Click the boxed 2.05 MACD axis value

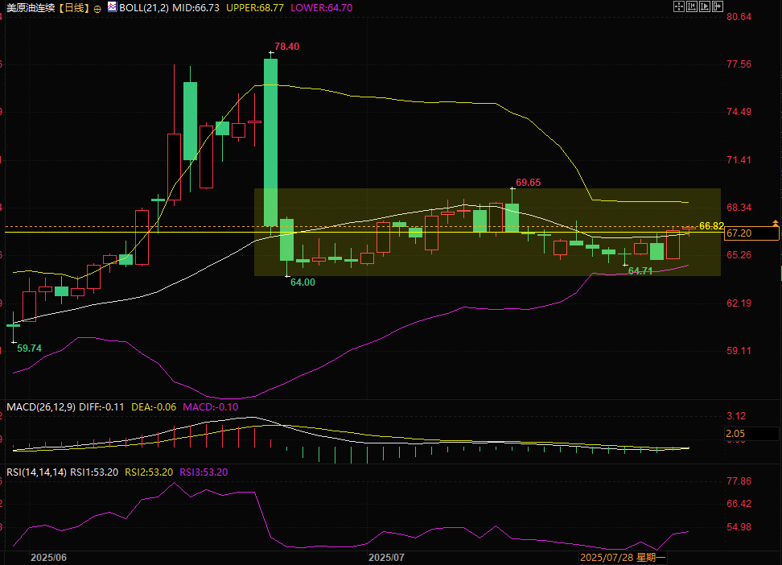(751, 435)
